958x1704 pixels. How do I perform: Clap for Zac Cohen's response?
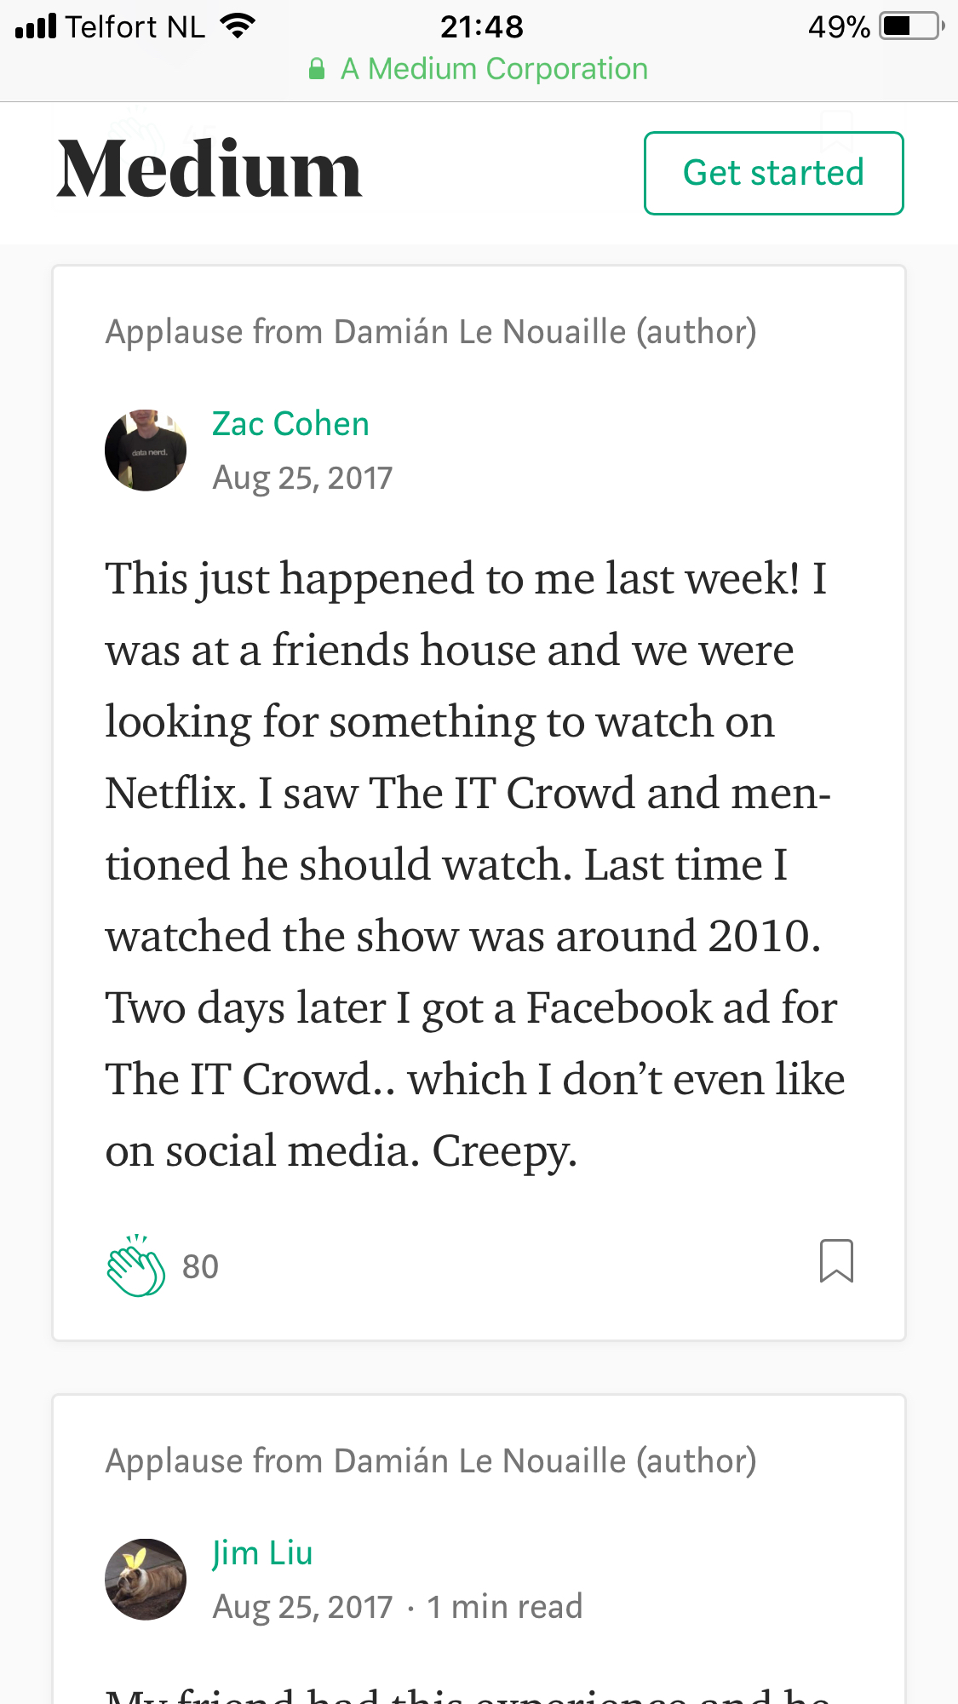pyautogui.click(x=135, y=1266)
